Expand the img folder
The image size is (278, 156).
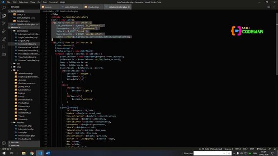[19, 67]
